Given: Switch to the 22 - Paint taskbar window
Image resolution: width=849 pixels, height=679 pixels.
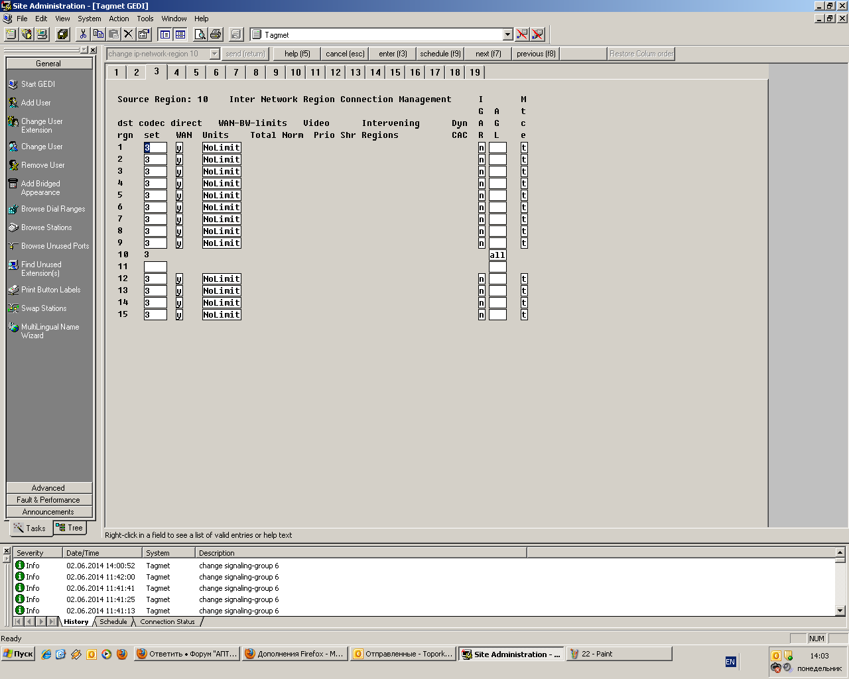Looking at the screenshot, I should pos(620,654).
